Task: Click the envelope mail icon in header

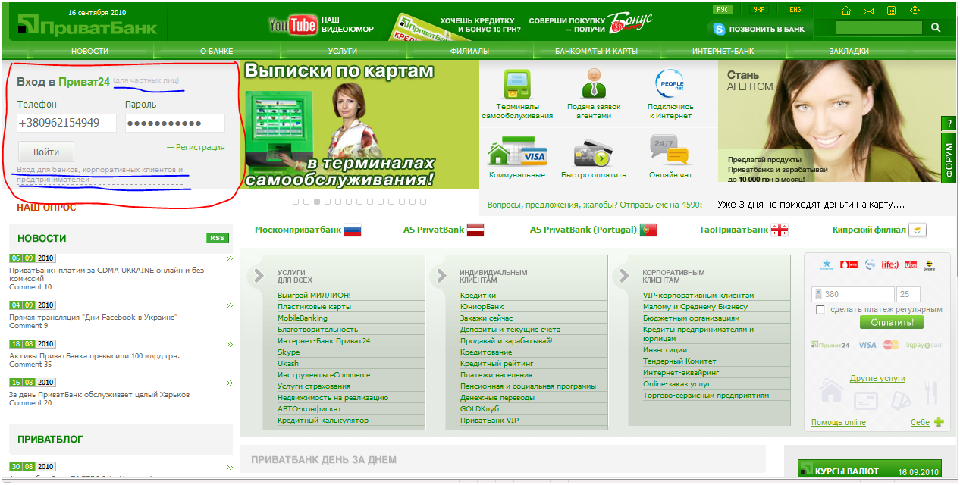Action: (x=869, y=11)
